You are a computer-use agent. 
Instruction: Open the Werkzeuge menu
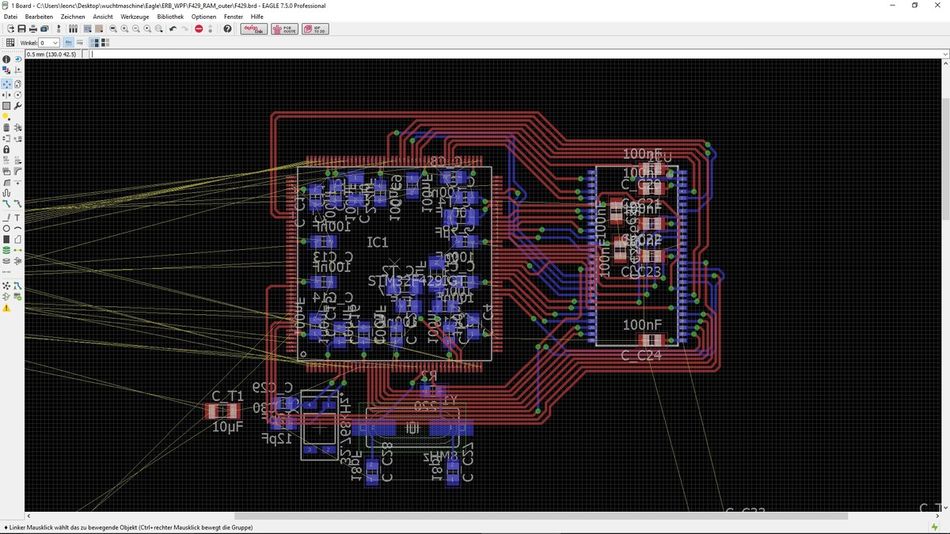point(135,17)
